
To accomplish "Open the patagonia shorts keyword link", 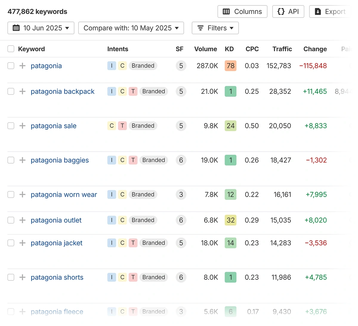I will point(57,277).
